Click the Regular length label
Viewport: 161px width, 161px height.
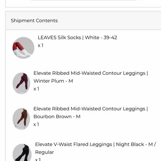(x=44, y=152)
